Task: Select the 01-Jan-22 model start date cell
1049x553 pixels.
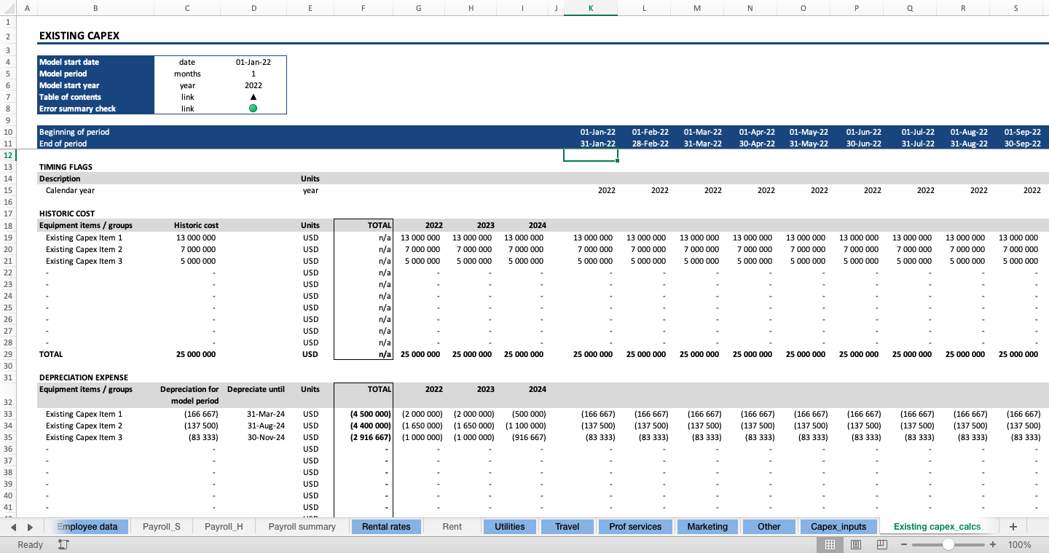Action: (254, 62)
